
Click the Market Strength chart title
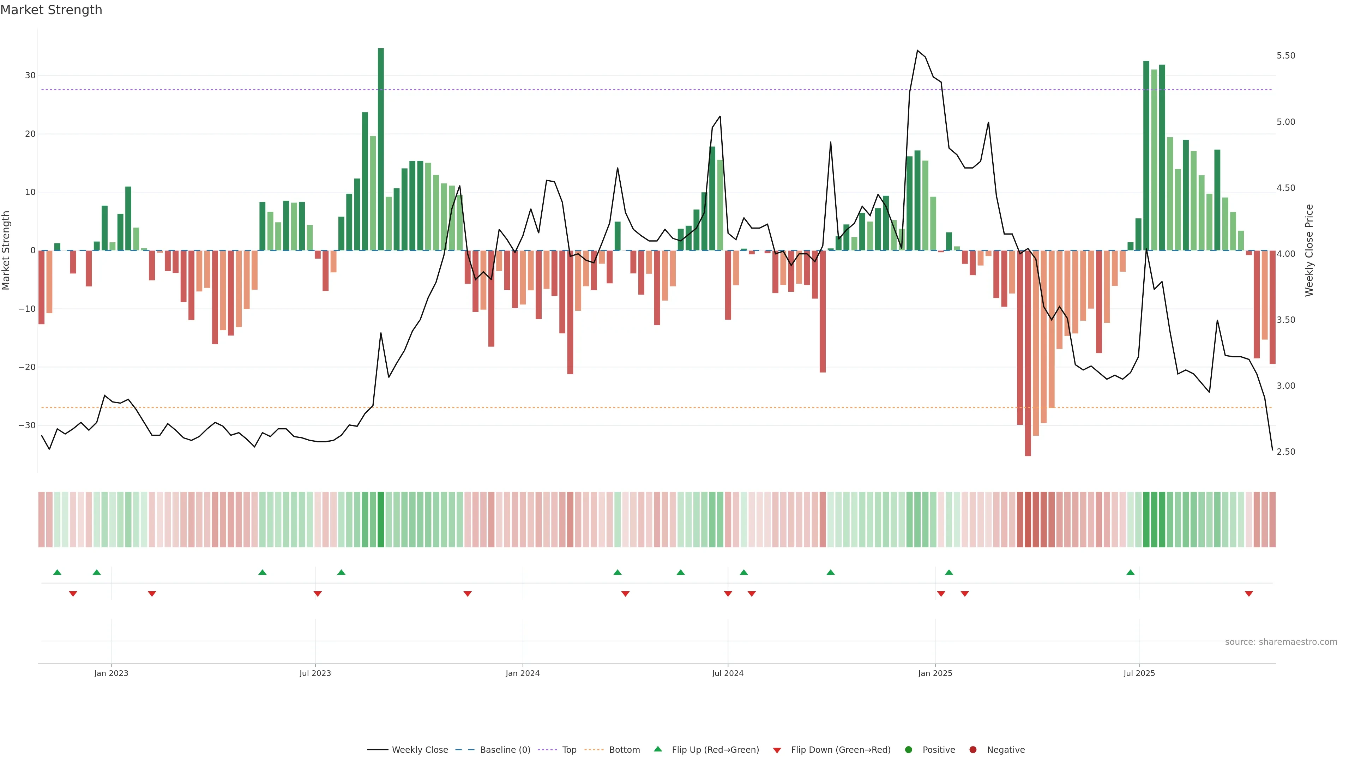point(51,10)
